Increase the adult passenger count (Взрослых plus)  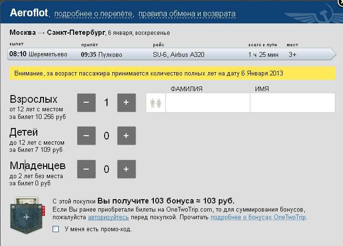(x=127, y=103)
